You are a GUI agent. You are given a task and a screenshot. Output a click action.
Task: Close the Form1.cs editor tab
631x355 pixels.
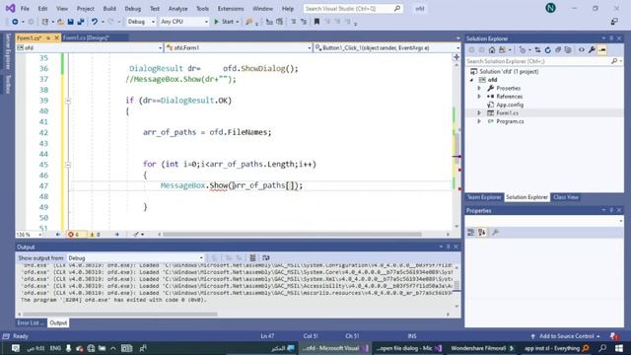pyautogui.click(x=57, y=37)
